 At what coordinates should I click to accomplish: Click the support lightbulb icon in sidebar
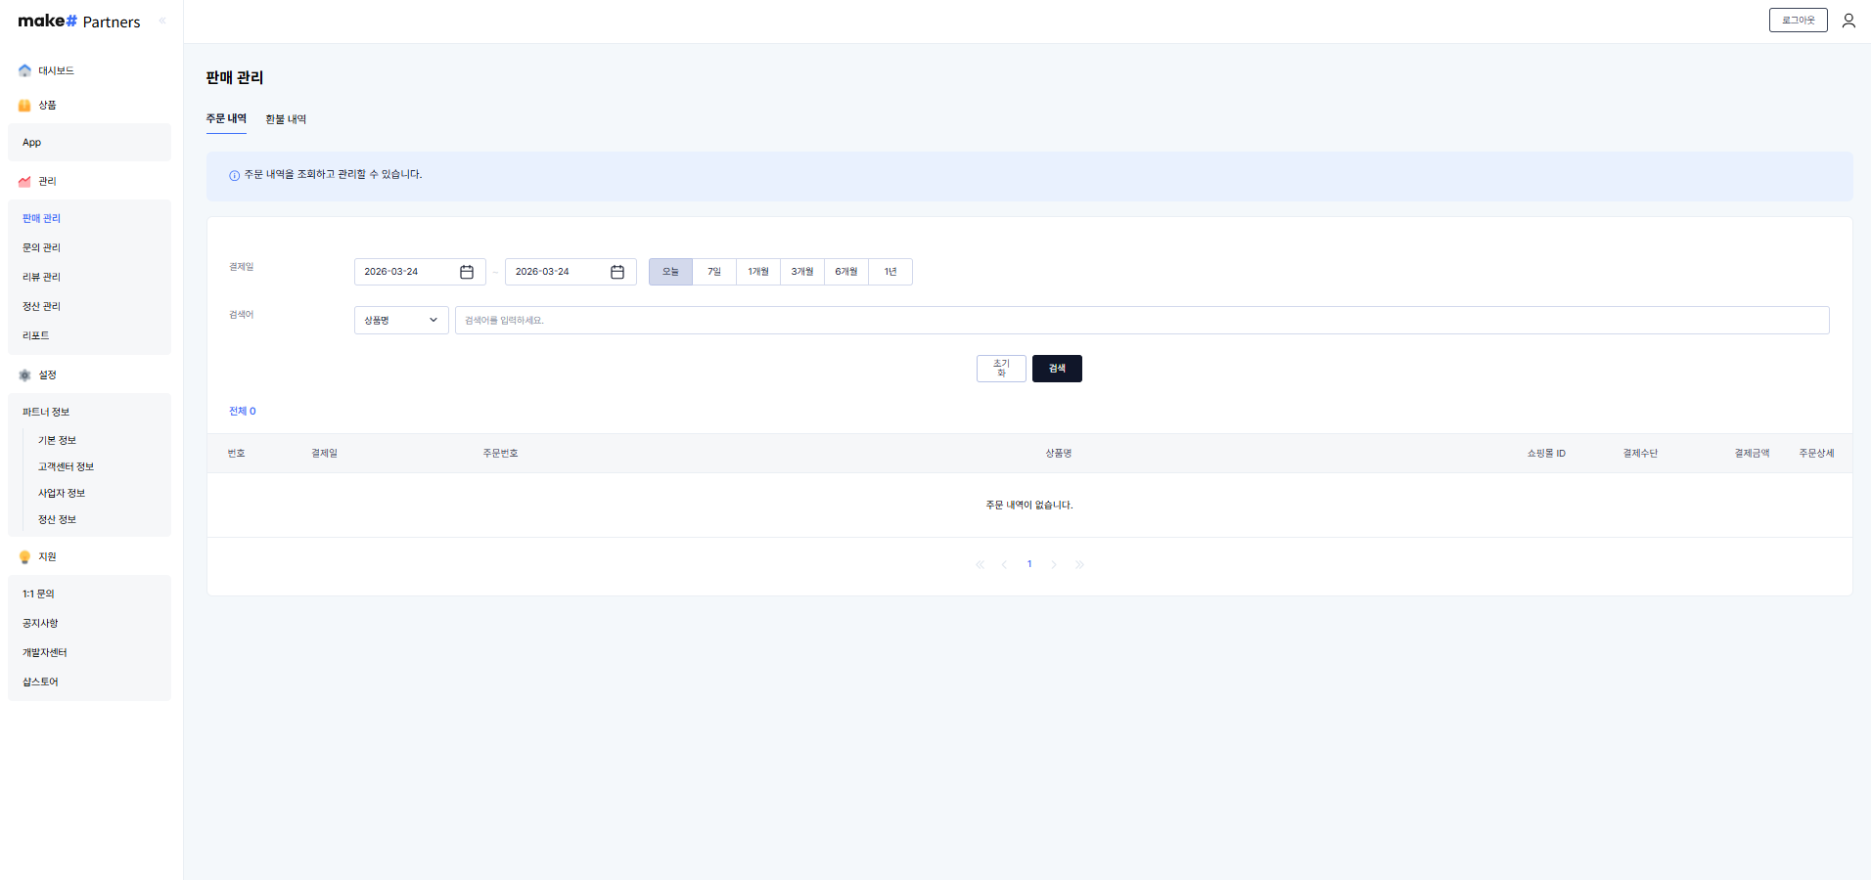pyautogui.click(x=24, y=557)
